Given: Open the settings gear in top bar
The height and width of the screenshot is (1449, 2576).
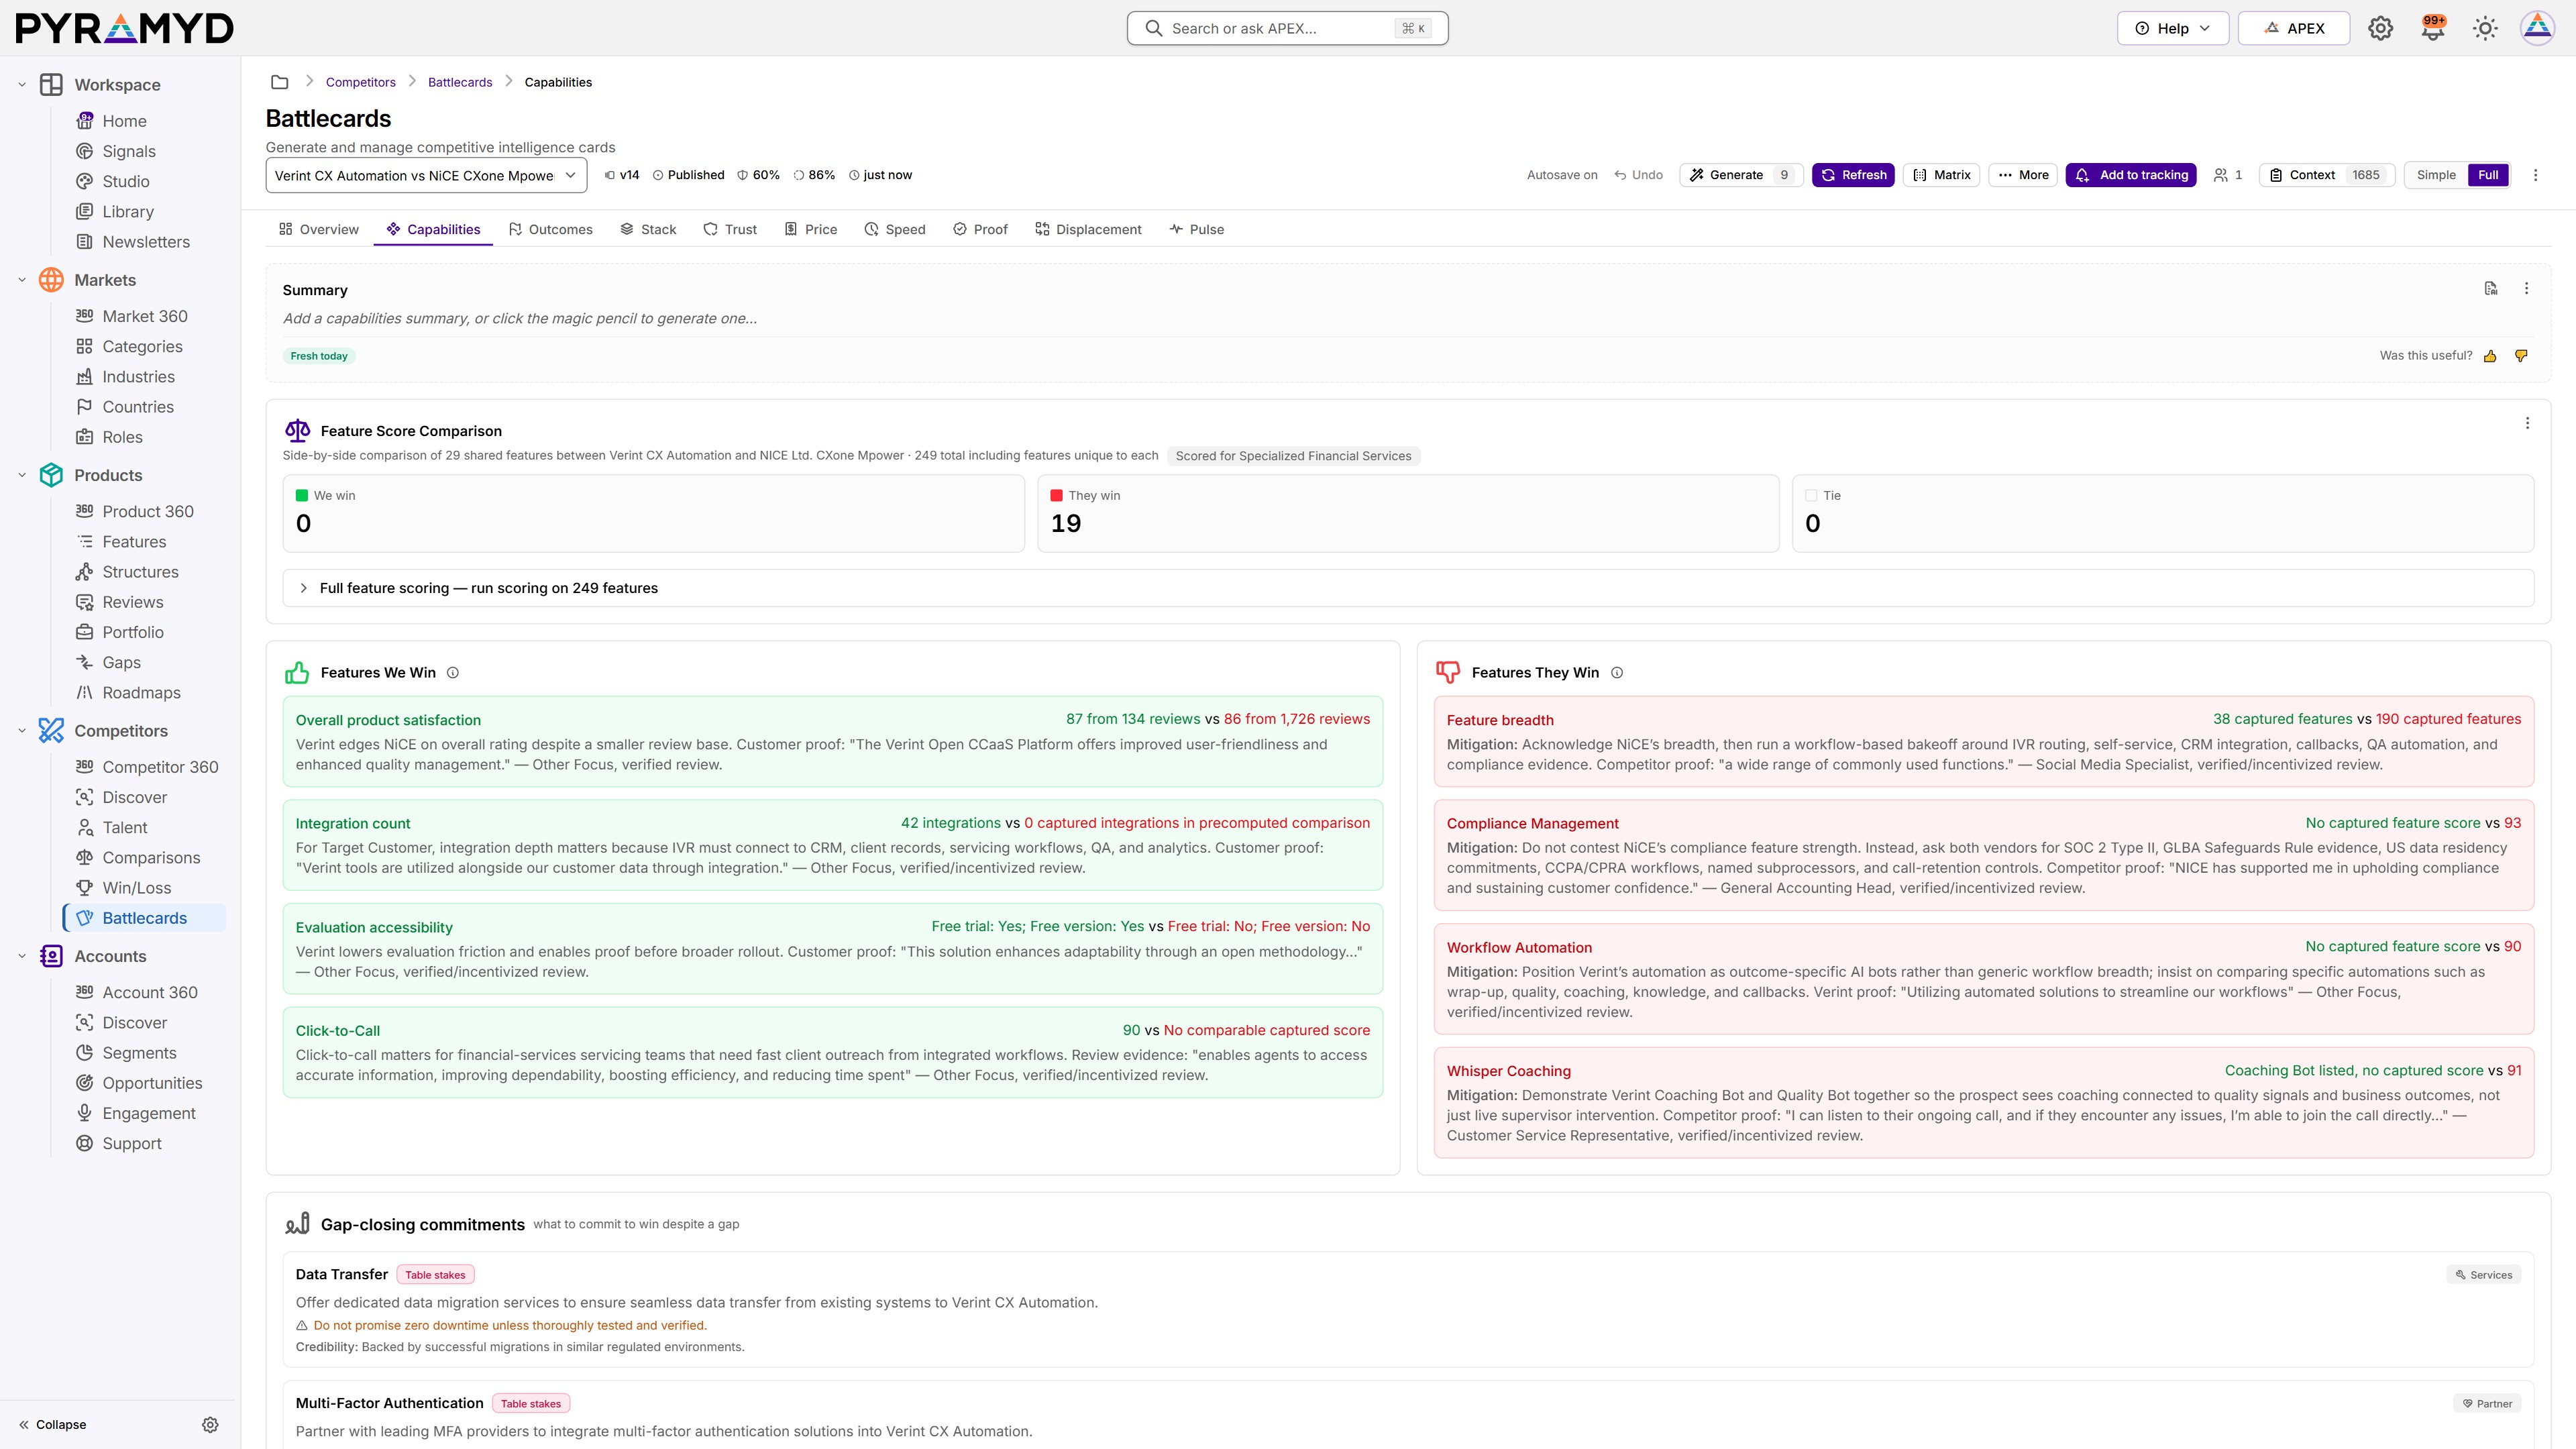Looking at the screenshot, I should [2380, 28].
